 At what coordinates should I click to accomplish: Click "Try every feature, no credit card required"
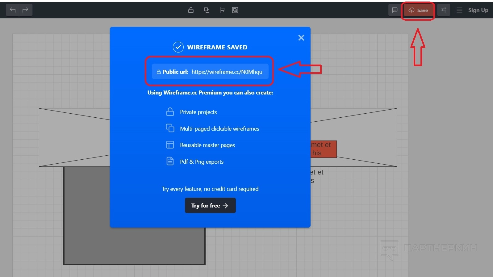pyautogui.click(x=210, y=189)
